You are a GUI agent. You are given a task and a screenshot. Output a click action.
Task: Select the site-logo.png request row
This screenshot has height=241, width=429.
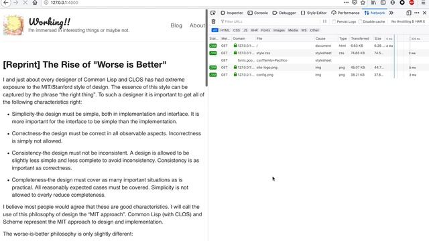[x=318, y=68]
